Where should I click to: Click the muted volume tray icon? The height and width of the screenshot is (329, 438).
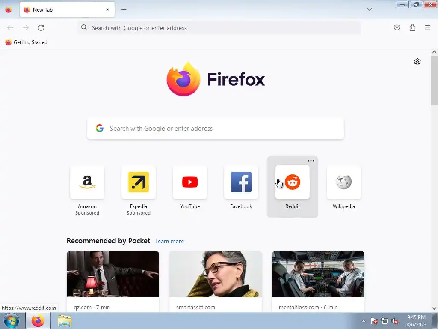pyautogui.click(x=395, y=321)
